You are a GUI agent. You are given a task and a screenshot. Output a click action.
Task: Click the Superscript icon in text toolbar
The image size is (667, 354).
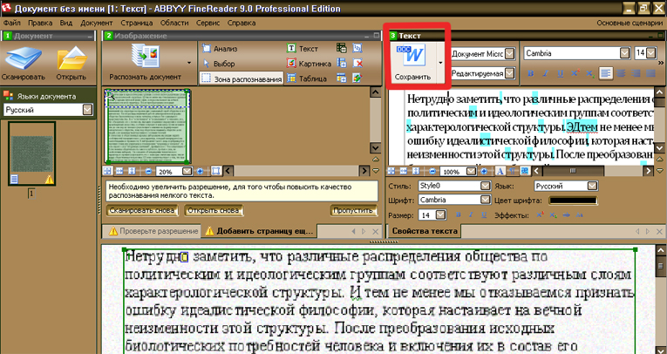click(575, 73)
